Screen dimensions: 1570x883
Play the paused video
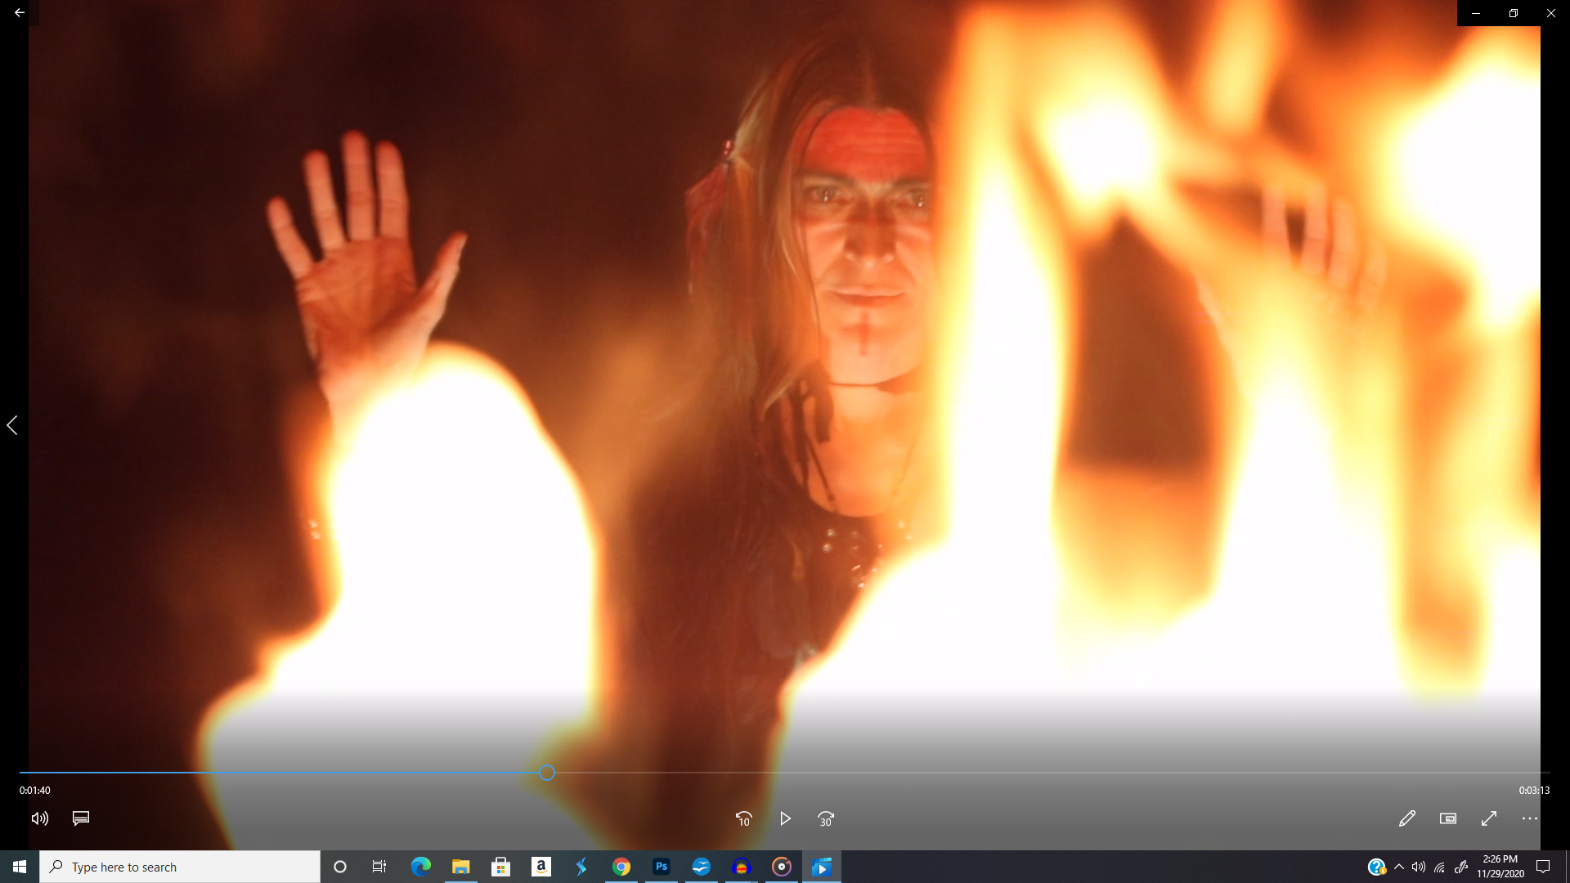(785, 818)
